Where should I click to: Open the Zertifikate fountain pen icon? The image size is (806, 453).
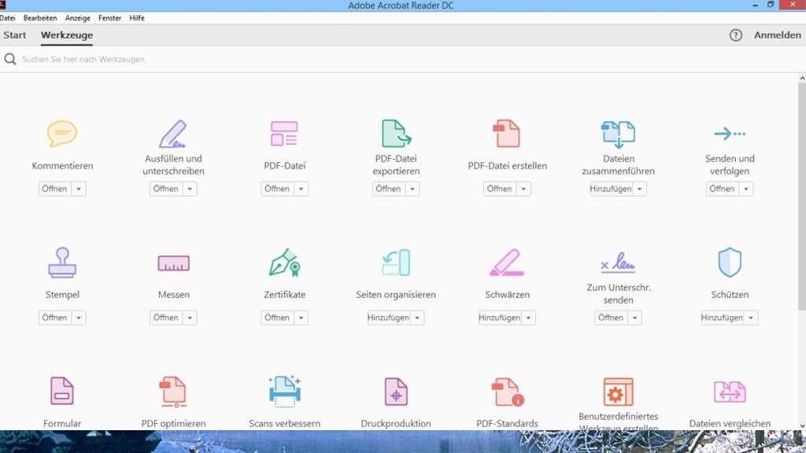click(284, 263)
